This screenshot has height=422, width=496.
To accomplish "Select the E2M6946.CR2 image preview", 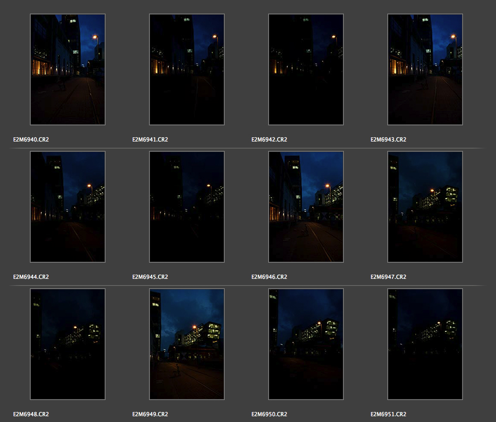I will coord(306,207).
